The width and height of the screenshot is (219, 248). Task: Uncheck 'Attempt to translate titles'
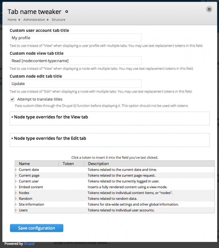12,99
